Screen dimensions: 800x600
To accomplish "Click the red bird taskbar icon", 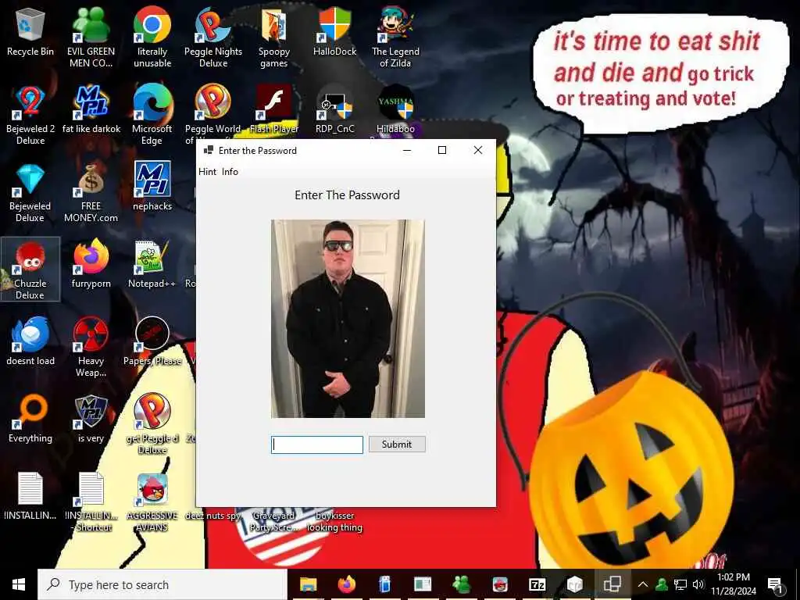I will tap(499, 584).
